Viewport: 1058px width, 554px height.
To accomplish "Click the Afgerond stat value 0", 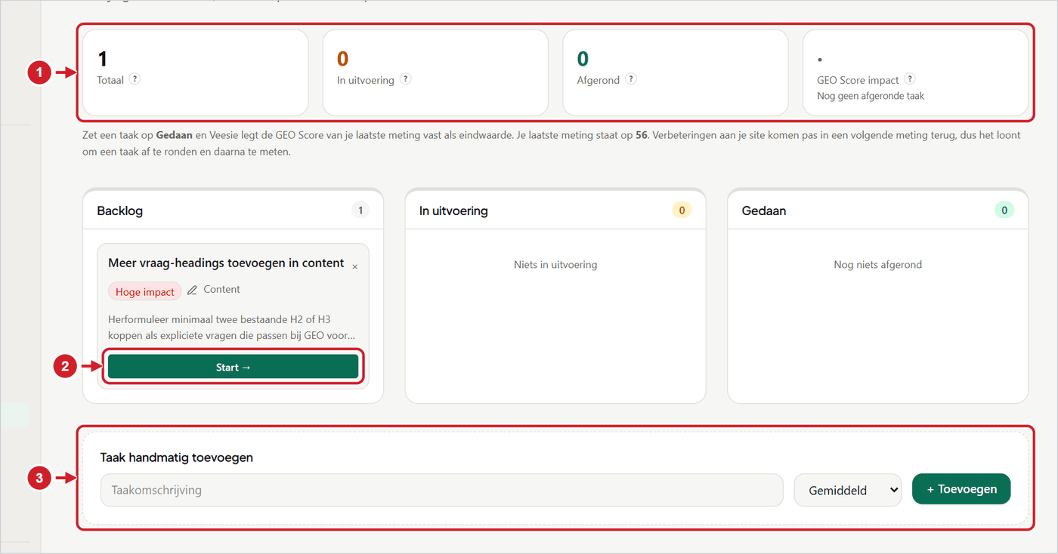I will pos(583,58).
